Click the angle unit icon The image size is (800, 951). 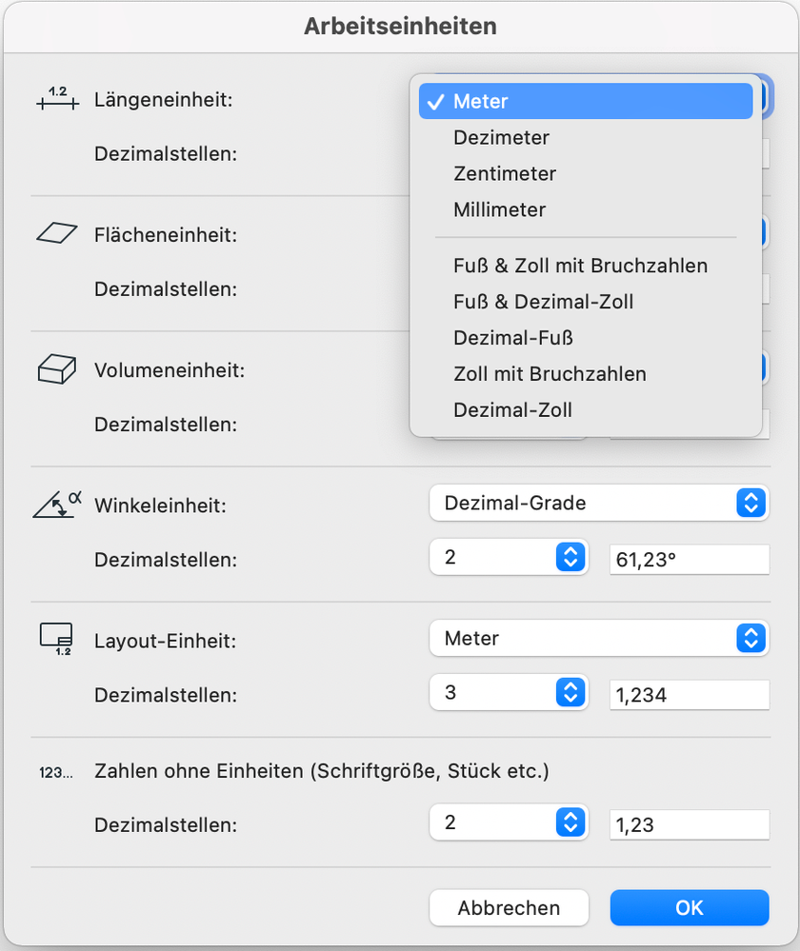(57, 503)
